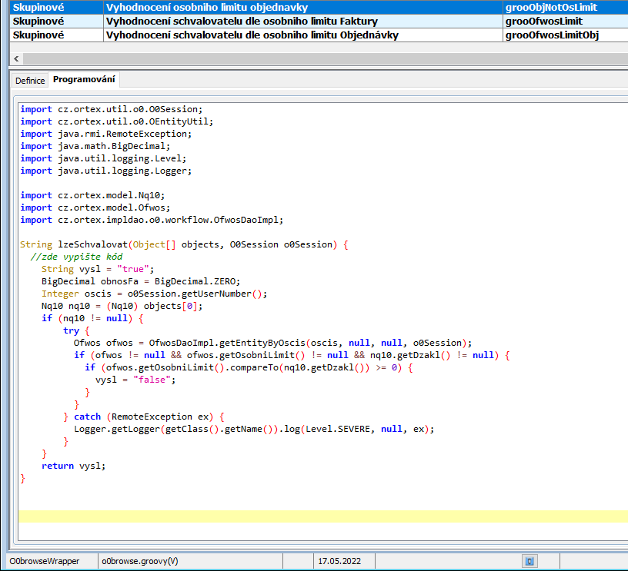Image resolution: width=628 pixels, height=571 pixels.
Task: Click the horizontal scrollbar left arrow
Action: click(15, 58)
